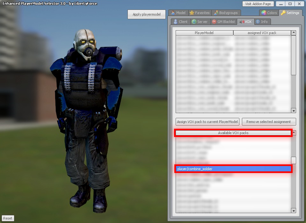Click the assignment list scroll-down arrow
This screenshot has height=223, width=306.
[294, 111]
